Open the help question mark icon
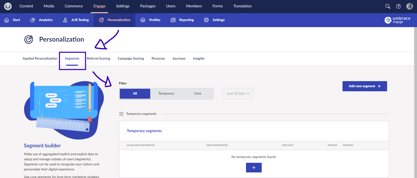This screenshot has width=417, height=178. 399,6
